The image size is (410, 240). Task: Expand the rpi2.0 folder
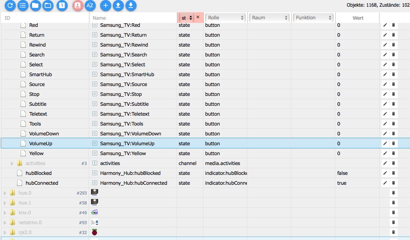(x=5, y=232)
